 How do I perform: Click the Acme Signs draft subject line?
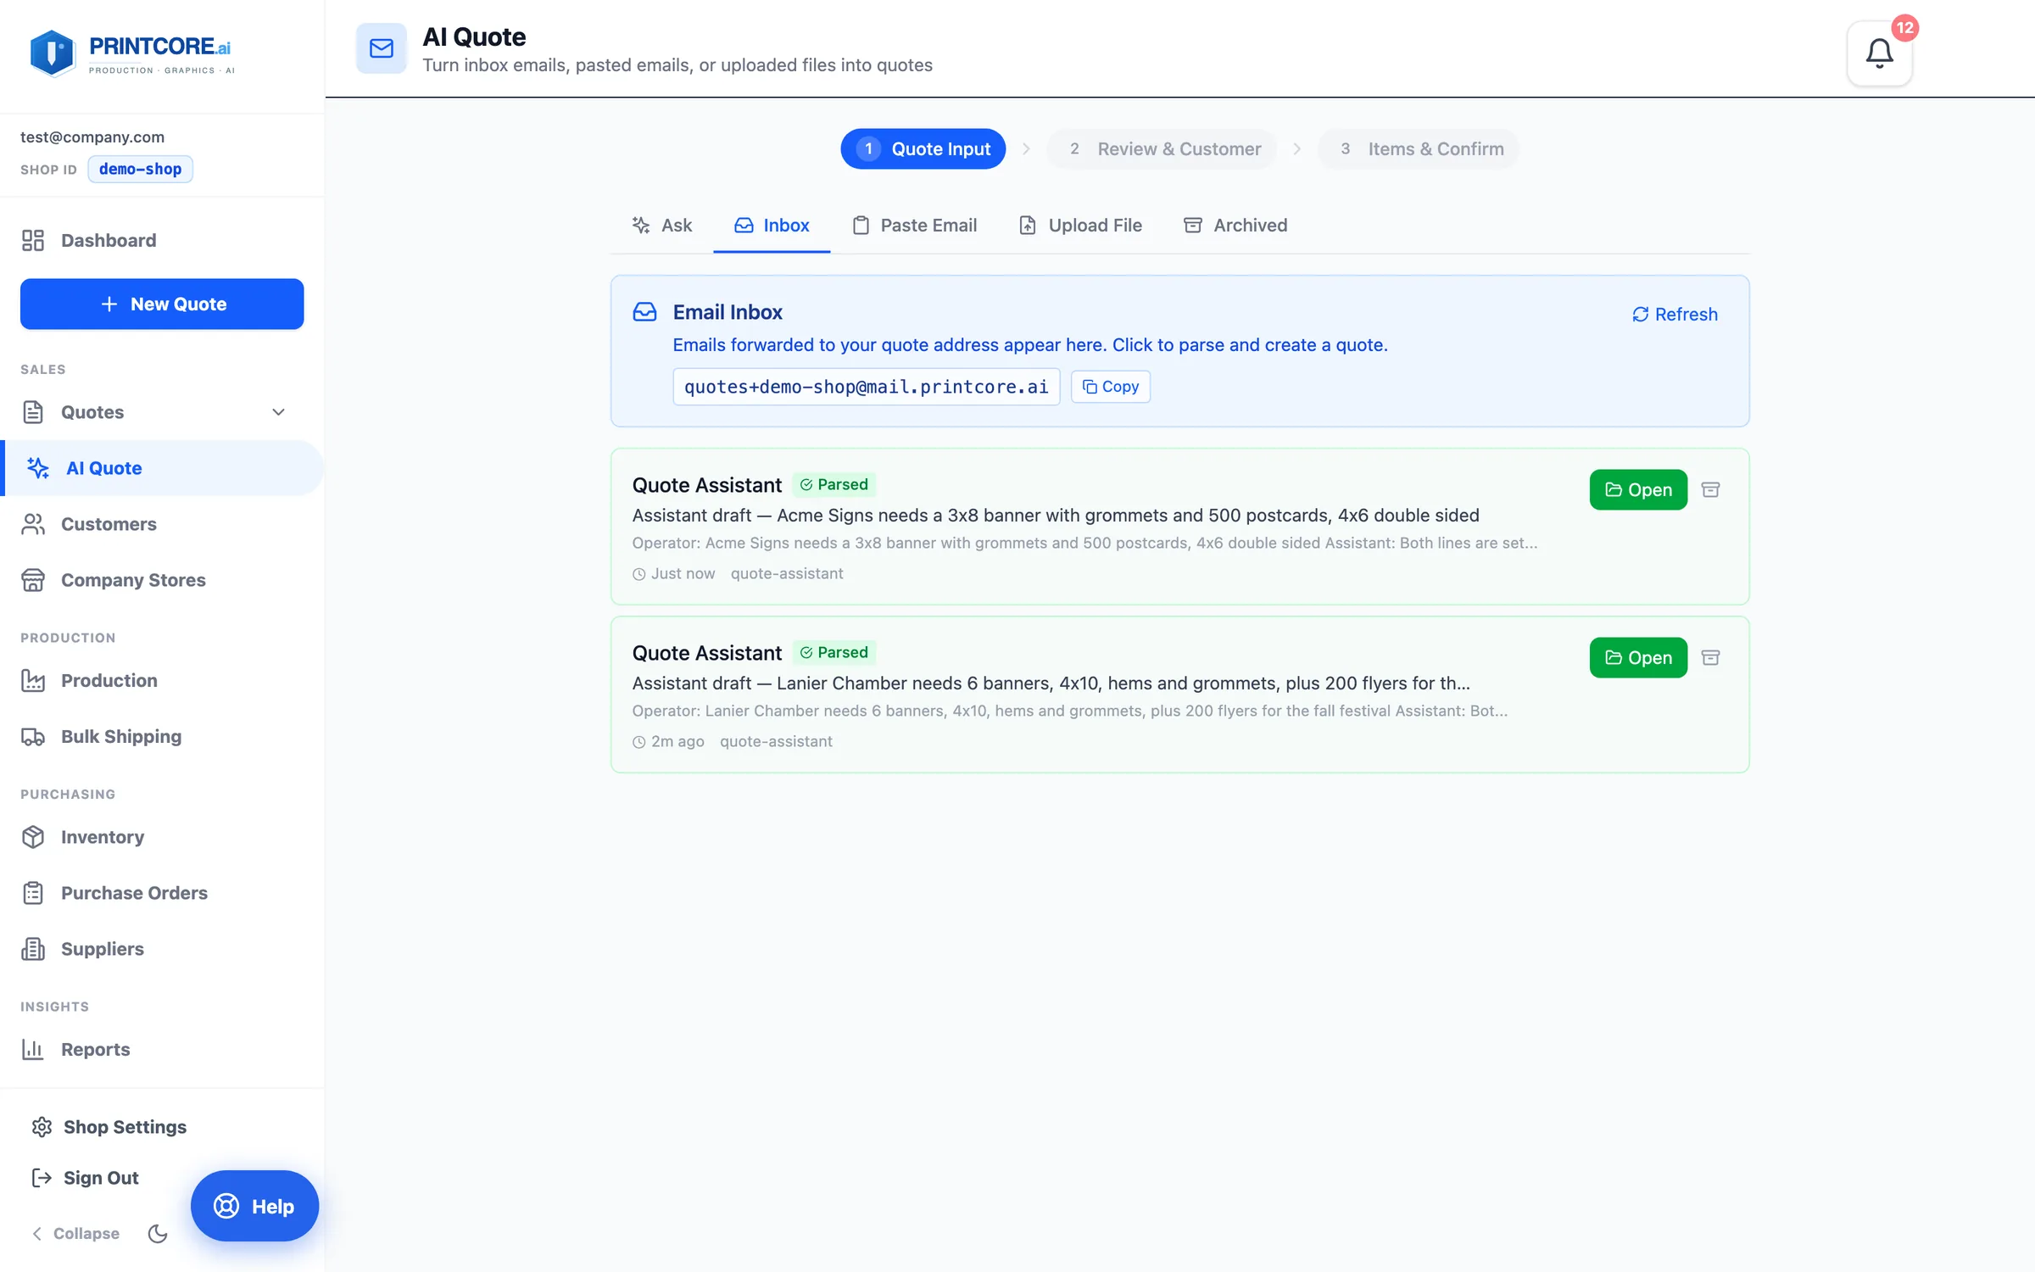(x=1056, y=515)
